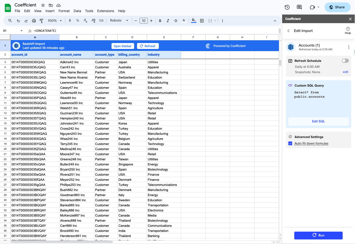
Task: Open the name box dropdown arrow
Action: tap(21, 31)
